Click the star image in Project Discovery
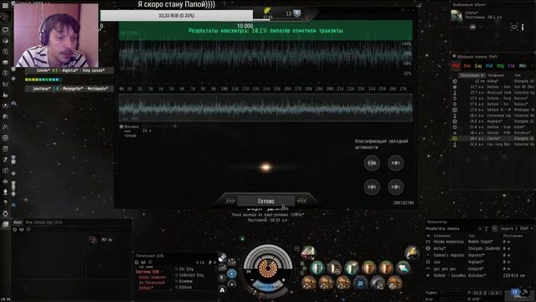Screen dimensions: 536x302 pyautogui.click(x=265, y=167)
